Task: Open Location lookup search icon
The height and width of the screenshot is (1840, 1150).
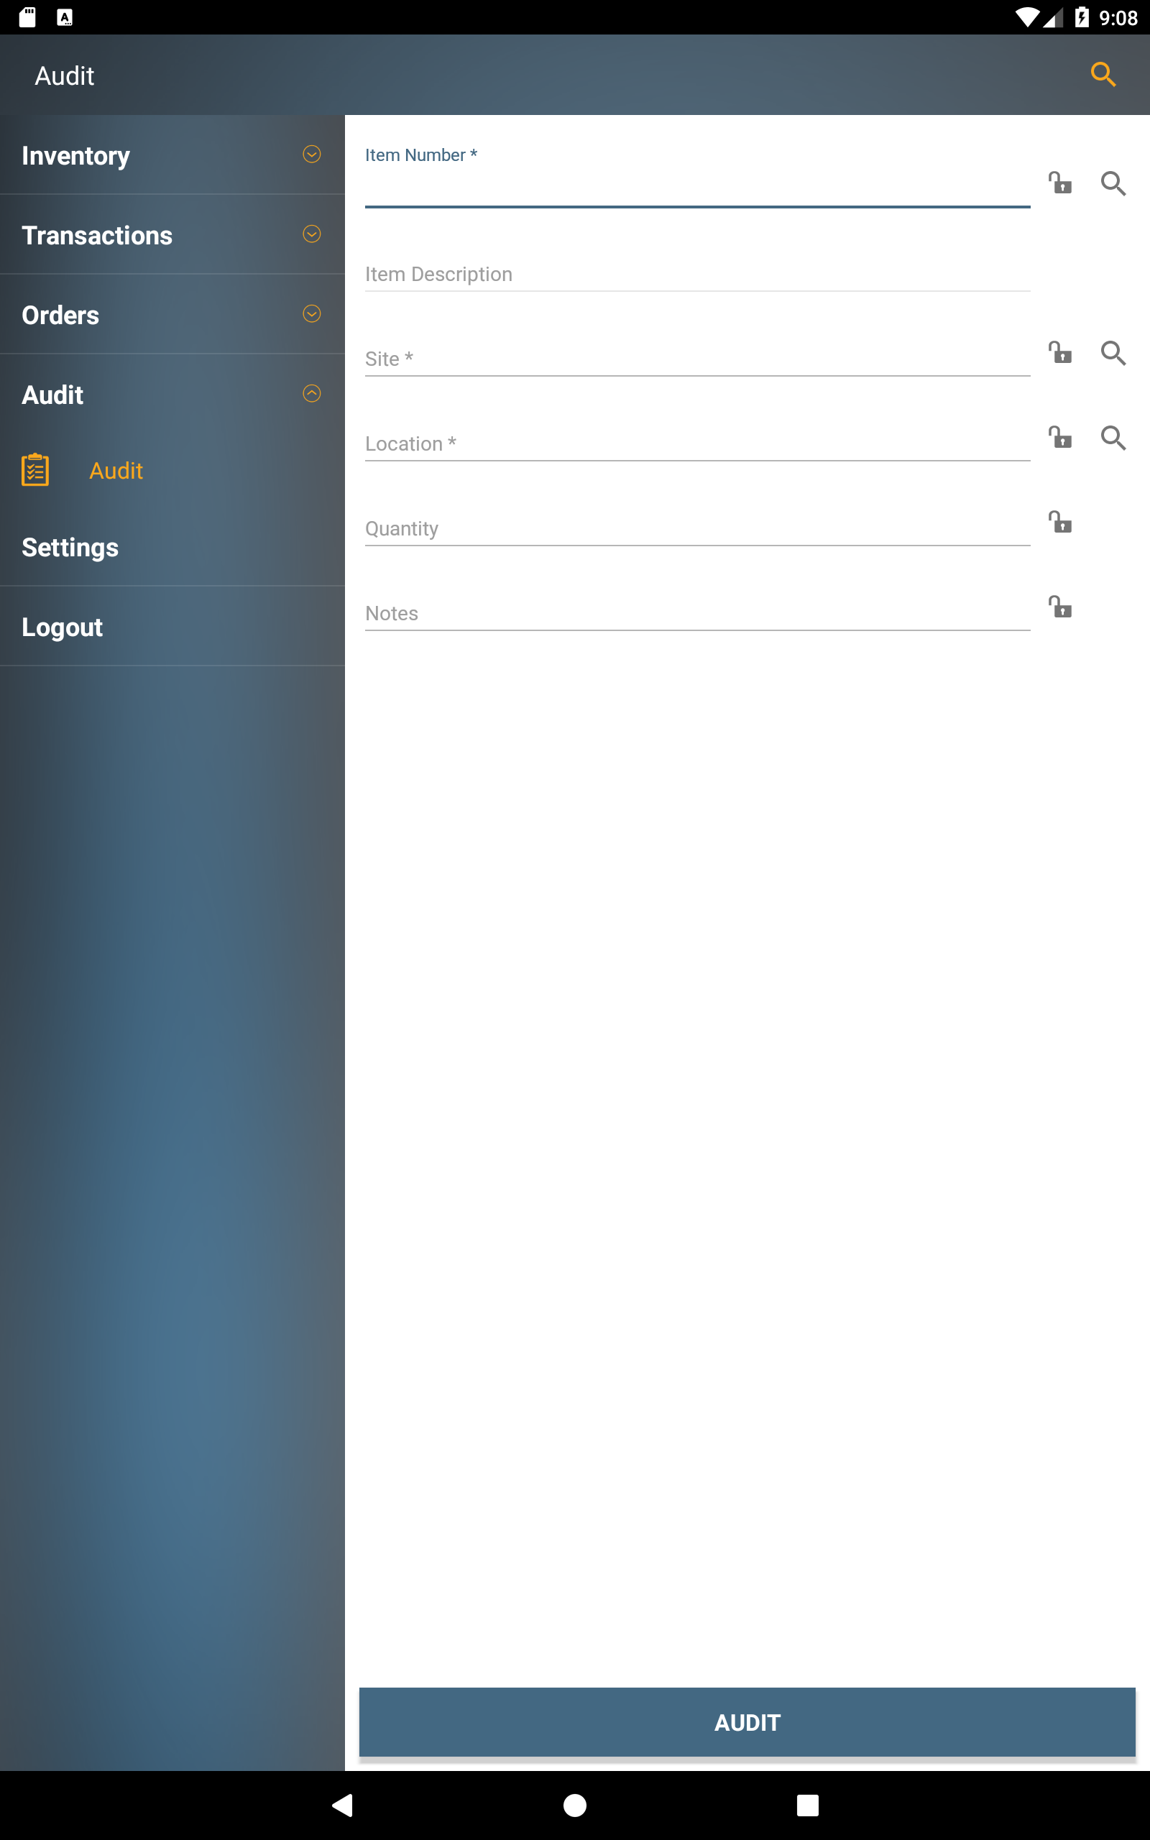Action: point(1113,438)
